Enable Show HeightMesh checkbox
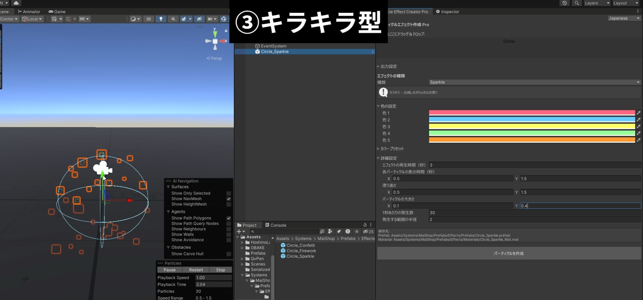This screenshot has height=300, width=643. (x=229, y=204)
